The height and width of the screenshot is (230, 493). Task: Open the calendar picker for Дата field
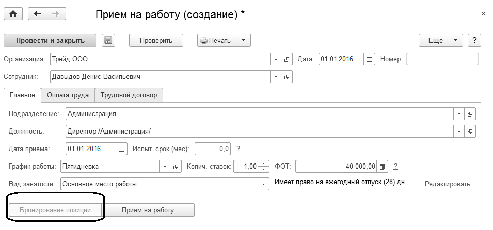369,59
